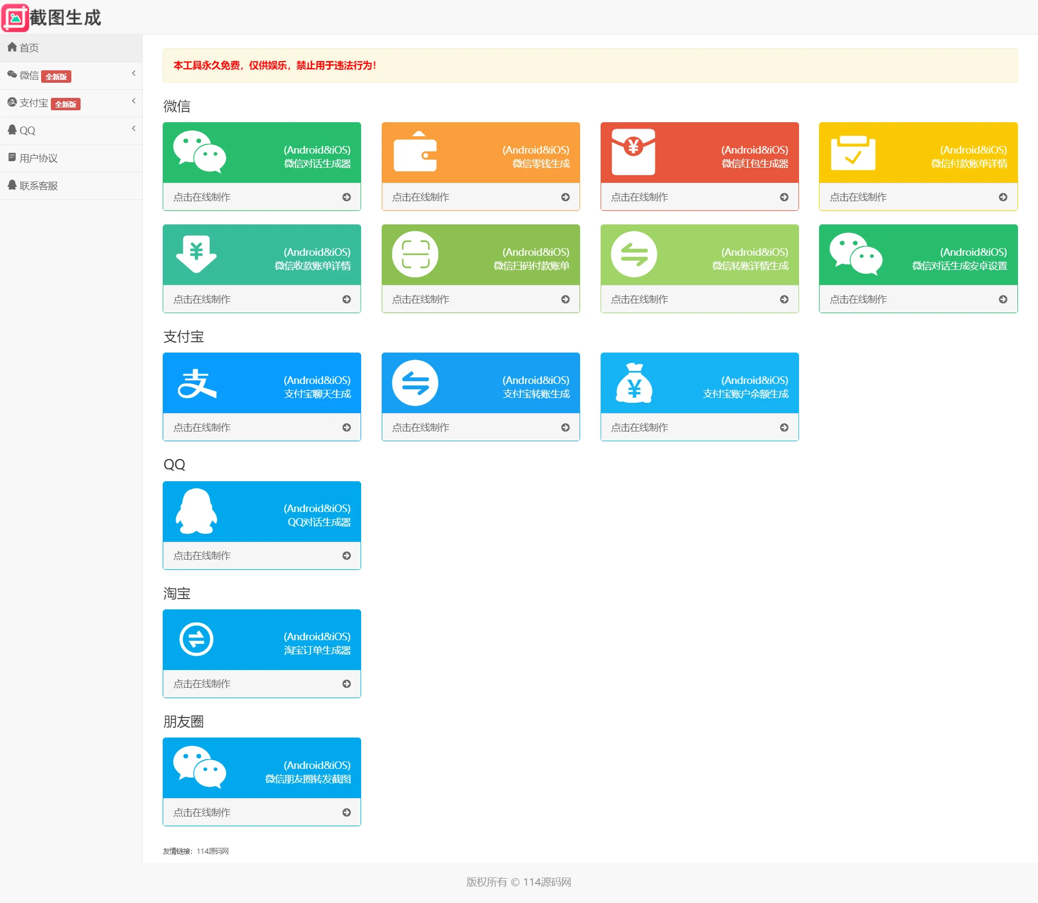Open 联系客服 in the sidebar

pos(38,186)
